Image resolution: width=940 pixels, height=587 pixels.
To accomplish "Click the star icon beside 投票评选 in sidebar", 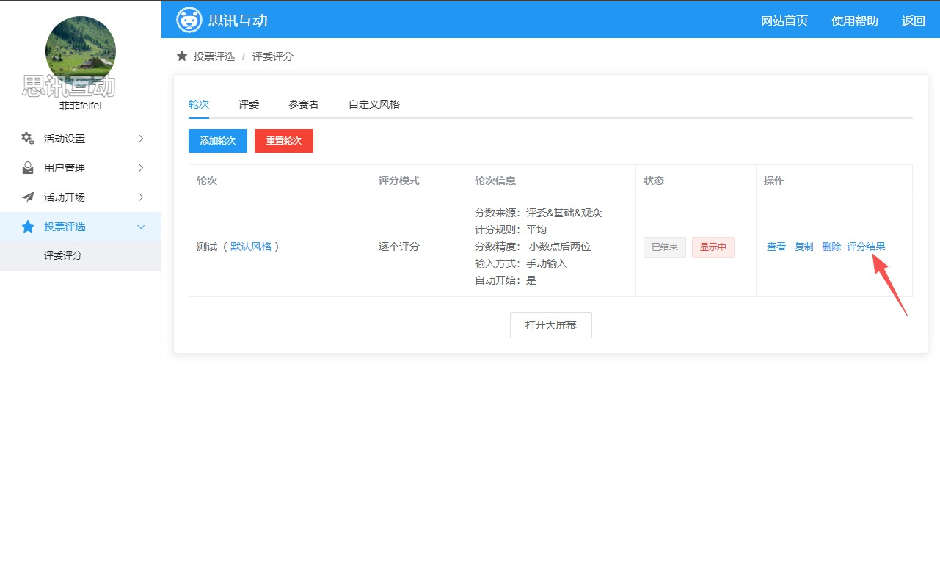I will (28, 227).
